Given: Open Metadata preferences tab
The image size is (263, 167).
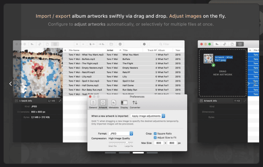Looking at the screenshot, I should pos(114,104).
